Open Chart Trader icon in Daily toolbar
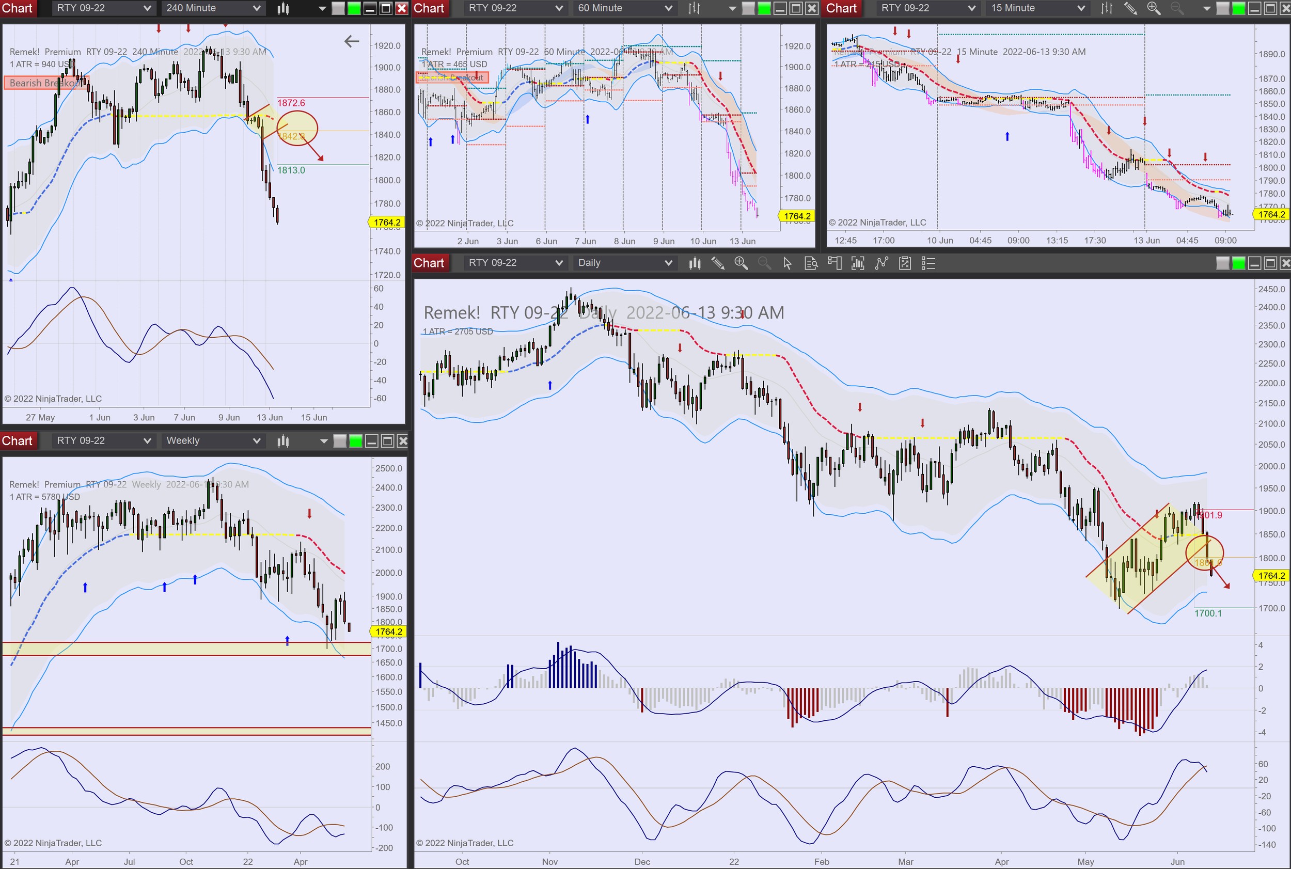 click(835, 263)
